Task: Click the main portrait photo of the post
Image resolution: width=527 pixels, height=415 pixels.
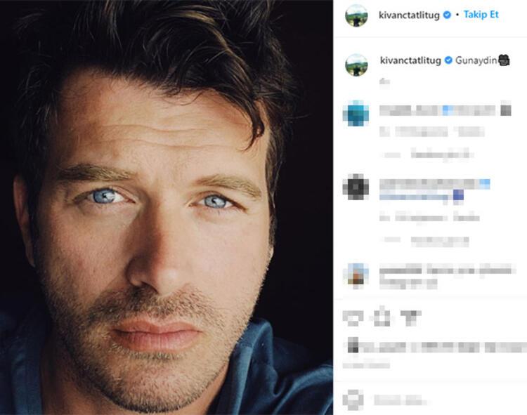Action: (x=167, y=208)
